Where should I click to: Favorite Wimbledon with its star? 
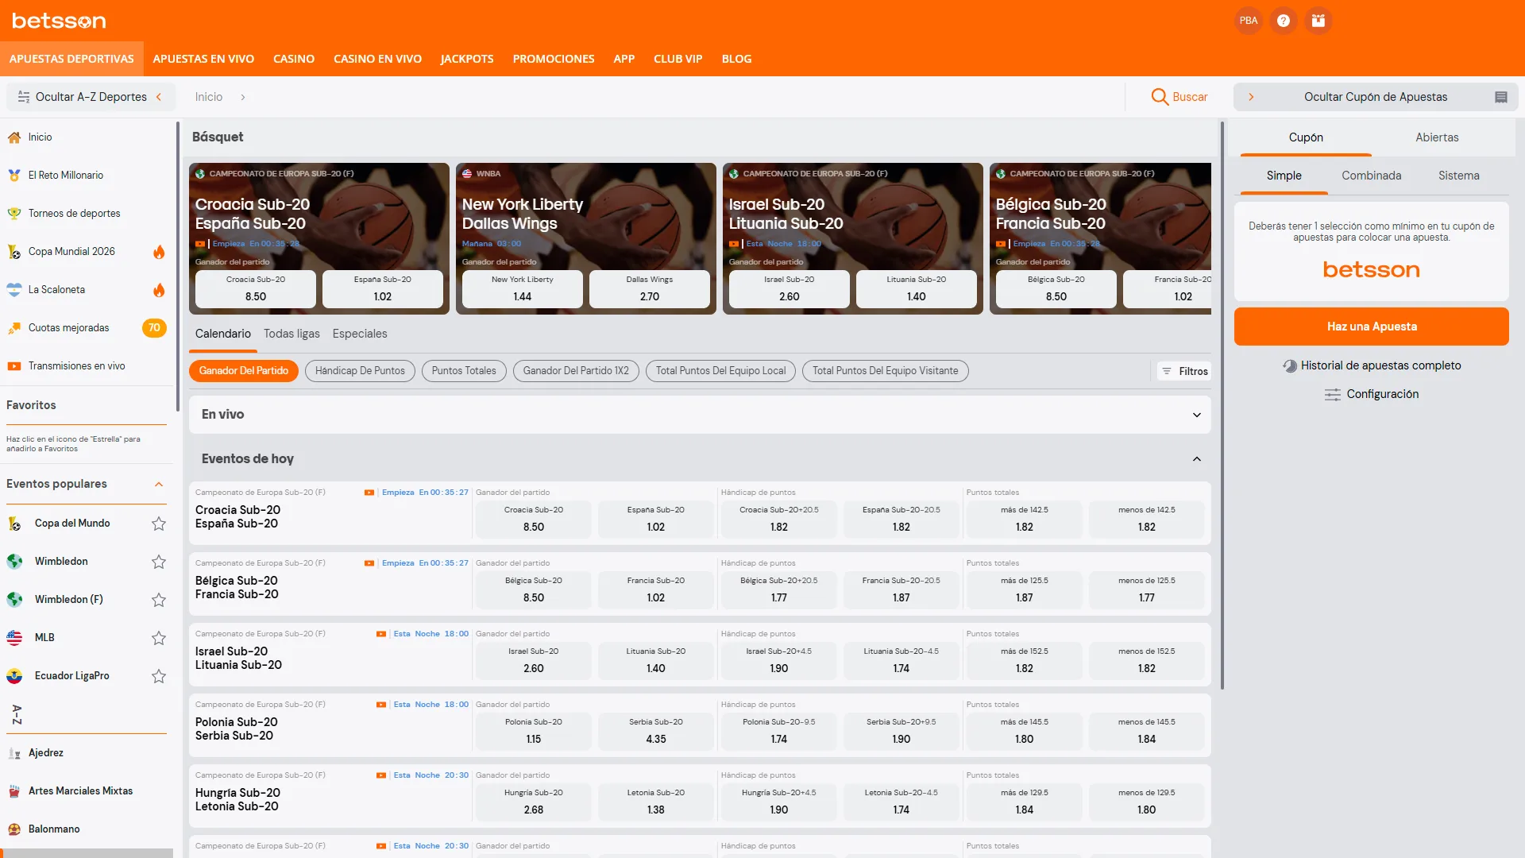click(159, 562)
